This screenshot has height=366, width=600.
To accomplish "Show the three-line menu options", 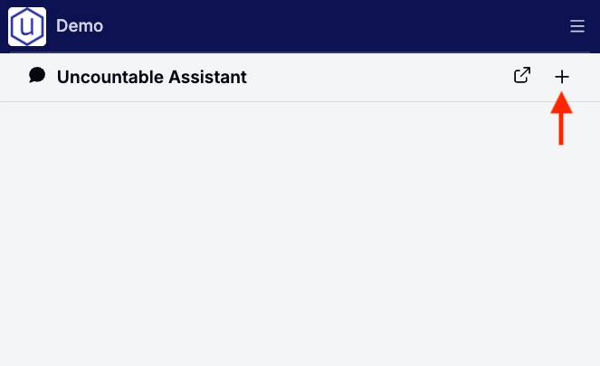I will point(577,27).
